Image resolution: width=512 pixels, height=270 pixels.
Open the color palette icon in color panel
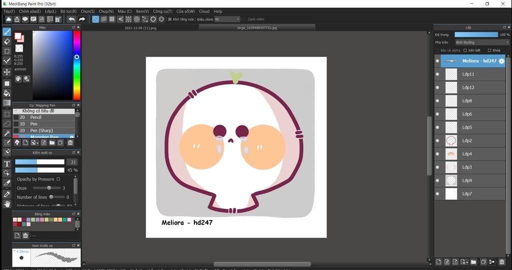coord(18,78)
